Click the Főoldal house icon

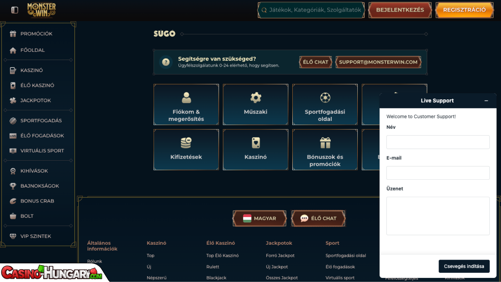click(13, 50)
